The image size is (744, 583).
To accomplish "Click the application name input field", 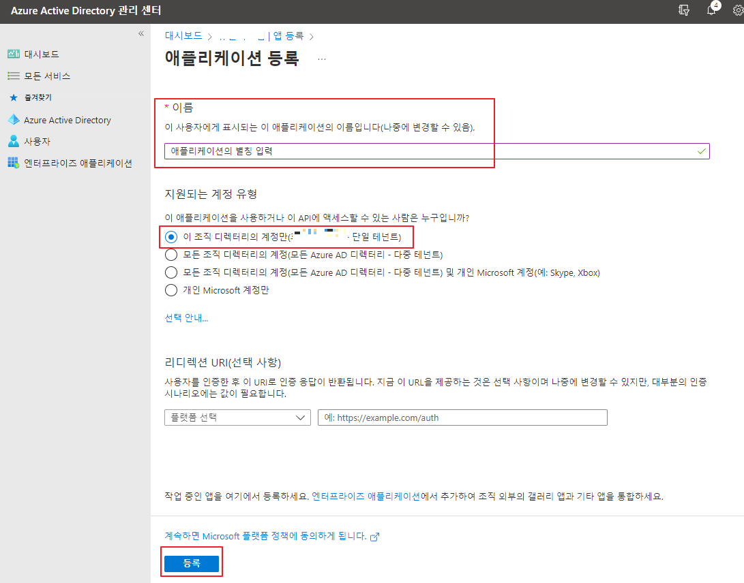I will point(436,151).
